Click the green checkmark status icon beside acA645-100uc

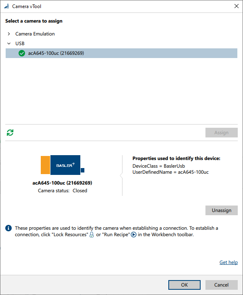[x=22, y=53]
